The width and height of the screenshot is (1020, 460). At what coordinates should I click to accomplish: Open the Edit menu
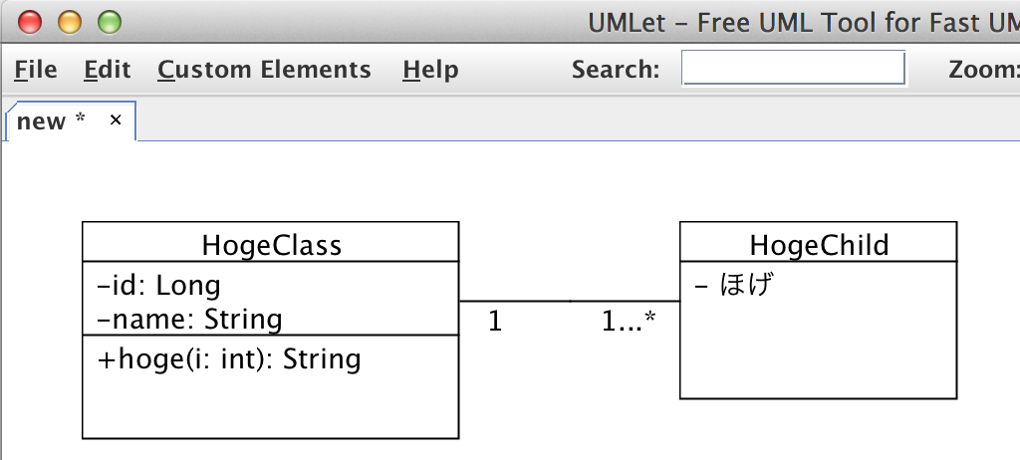[108, 70]
